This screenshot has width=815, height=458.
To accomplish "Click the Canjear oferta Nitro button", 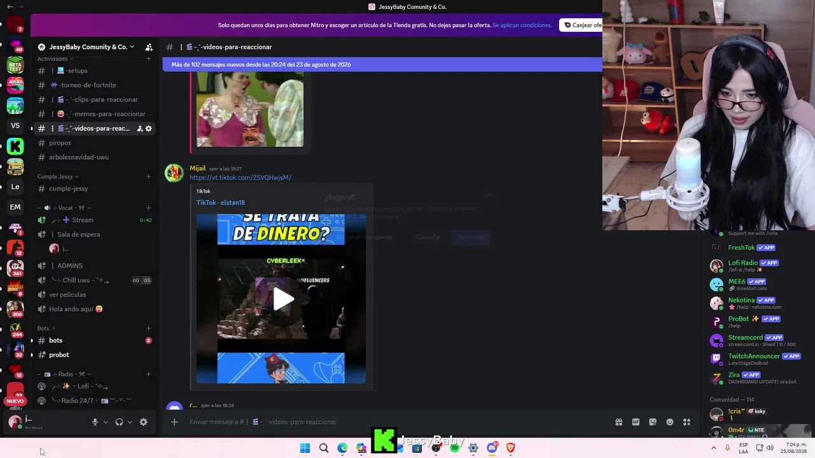I will pyautogui.click(x=581, y=25).
